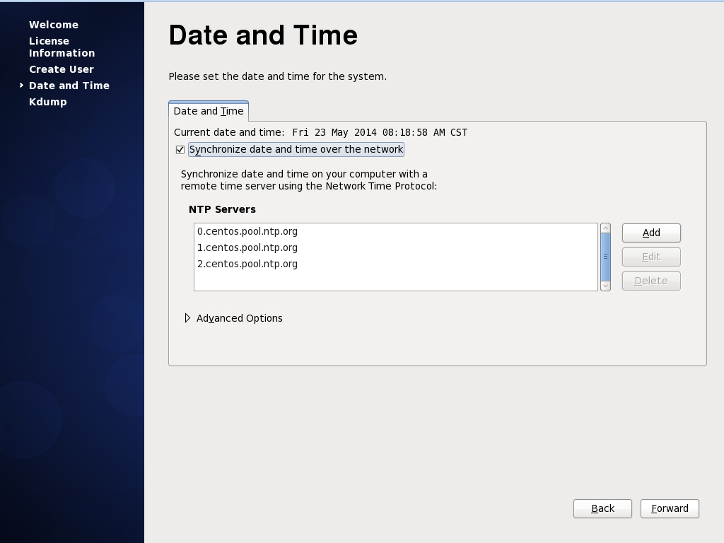Screen dimensions: 724x543
Task: Select the 2.centos.pool.ntp.org server
Action: (396, 264)
